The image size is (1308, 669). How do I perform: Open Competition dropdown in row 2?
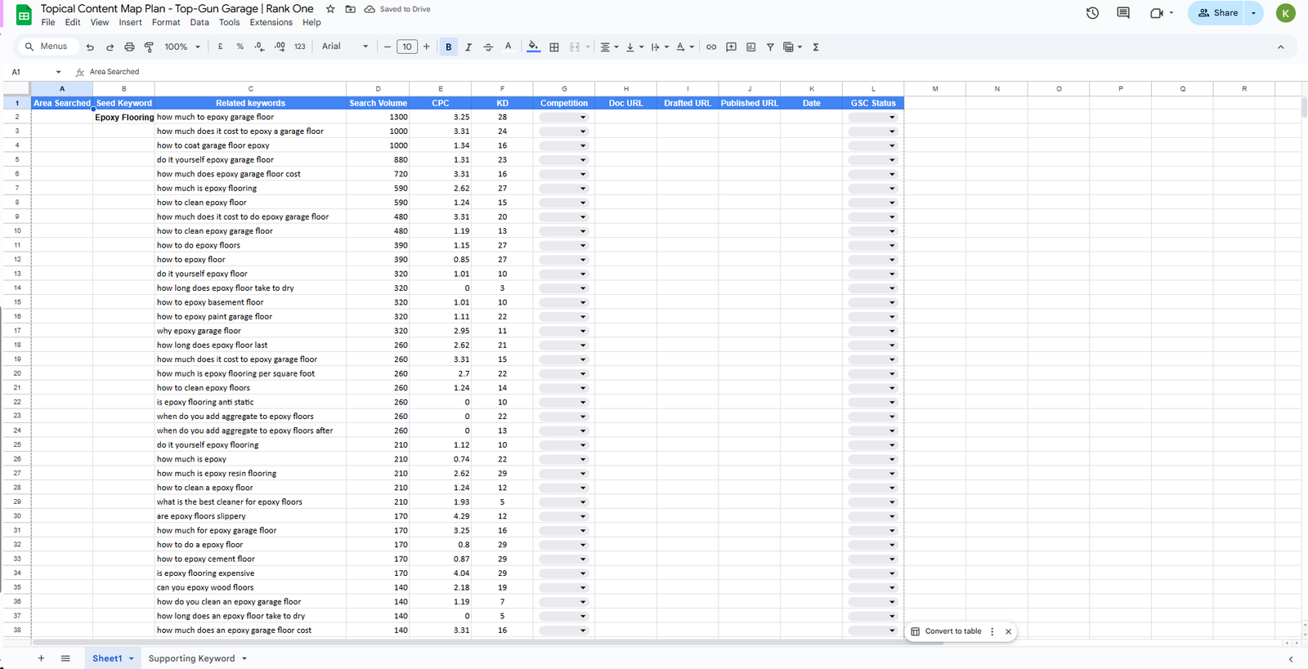pyautogui.click(x=582, y=118)
